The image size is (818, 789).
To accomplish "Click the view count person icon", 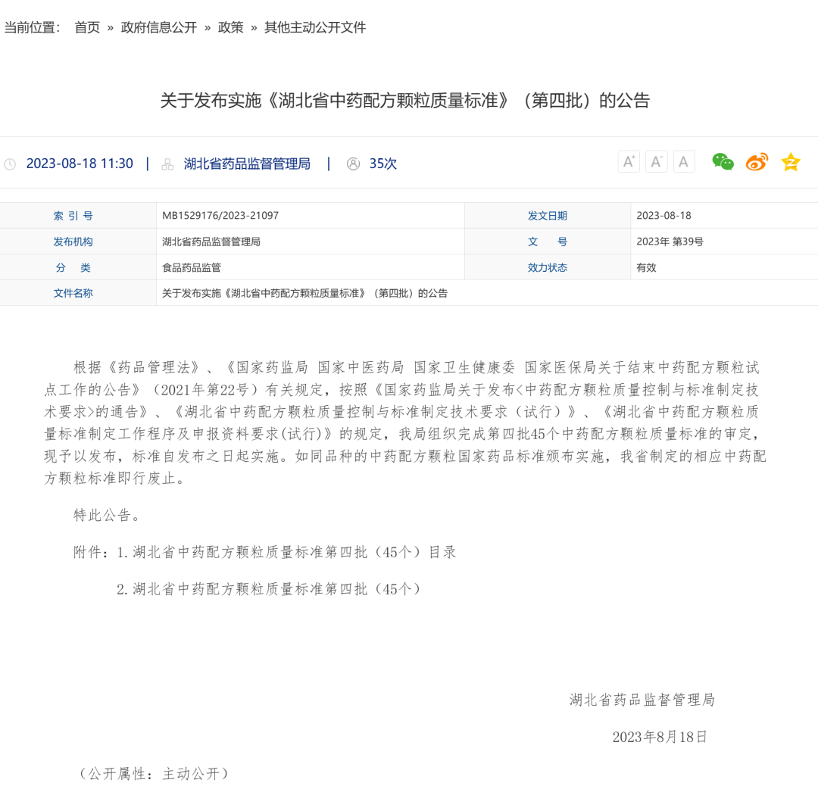I will (x=353, y=164).
